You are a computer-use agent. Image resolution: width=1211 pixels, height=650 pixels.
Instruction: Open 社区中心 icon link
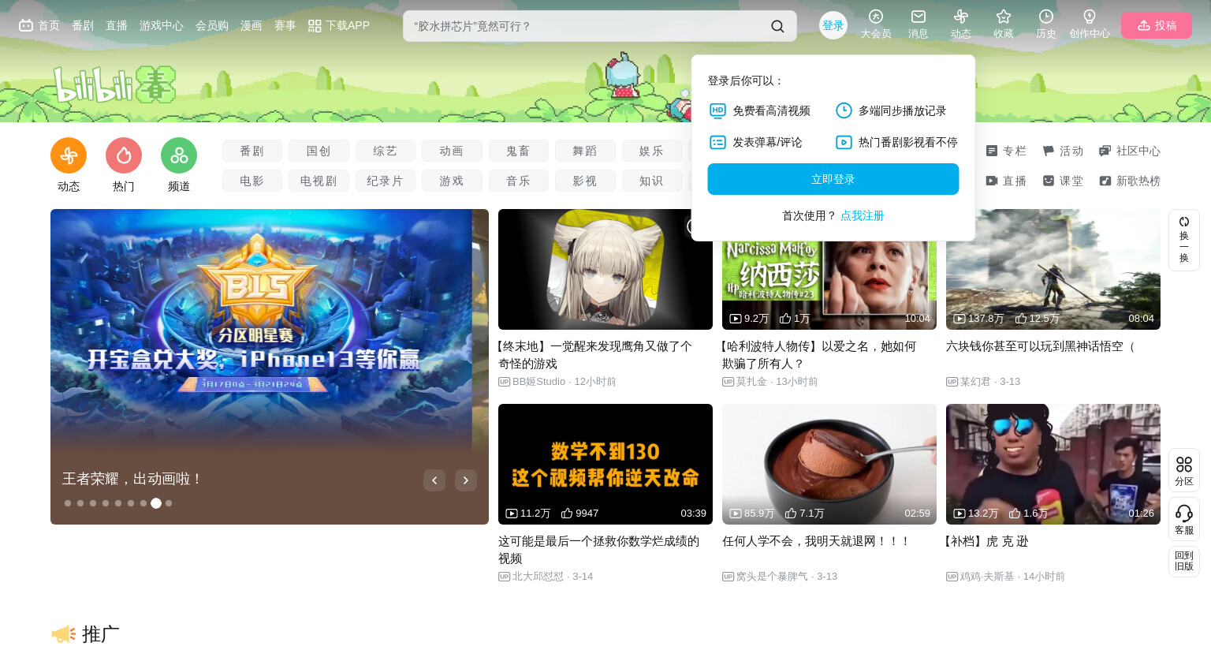(1130, 151)
